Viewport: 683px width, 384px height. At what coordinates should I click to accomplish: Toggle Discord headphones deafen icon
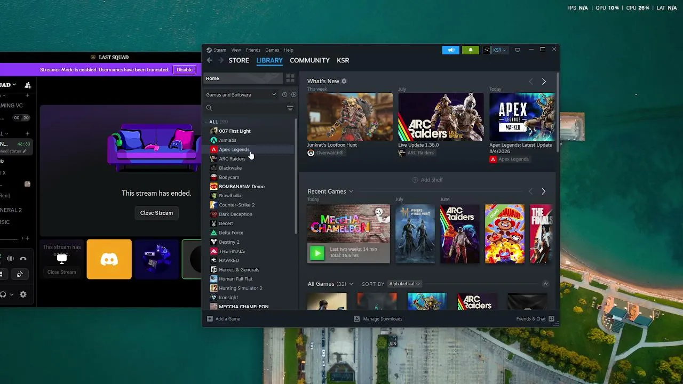pos(3,294)
